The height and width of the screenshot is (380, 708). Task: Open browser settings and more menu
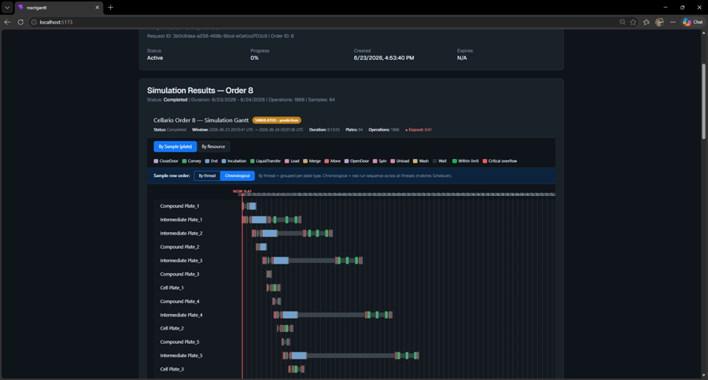(x=673, y=22)
